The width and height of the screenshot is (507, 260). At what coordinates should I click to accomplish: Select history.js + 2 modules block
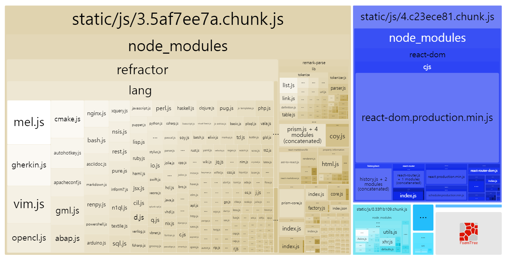(x=373, y=184)
